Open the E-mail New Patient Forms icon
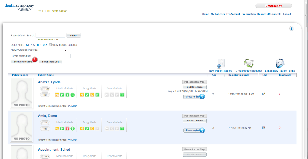The height and width of the screenshot is (159, 308). tap(280, 63)
